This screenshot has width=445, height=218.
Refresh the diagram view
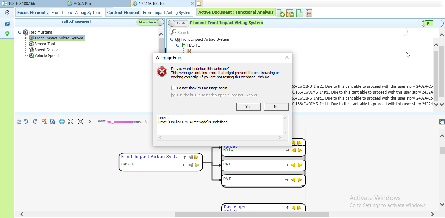pyautogui.click(x=19, y=122)
